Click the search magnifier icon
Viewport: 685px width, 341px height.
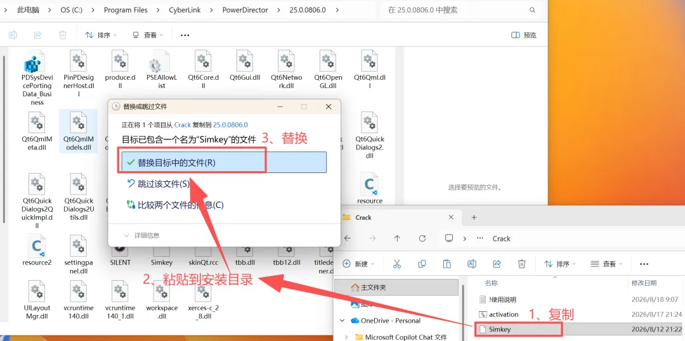coord(532,10)
